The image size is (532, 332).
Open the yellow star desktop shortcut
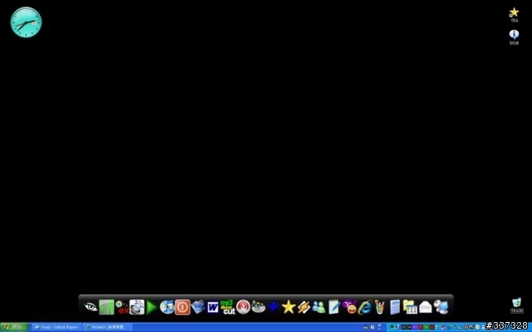point(514,15)
